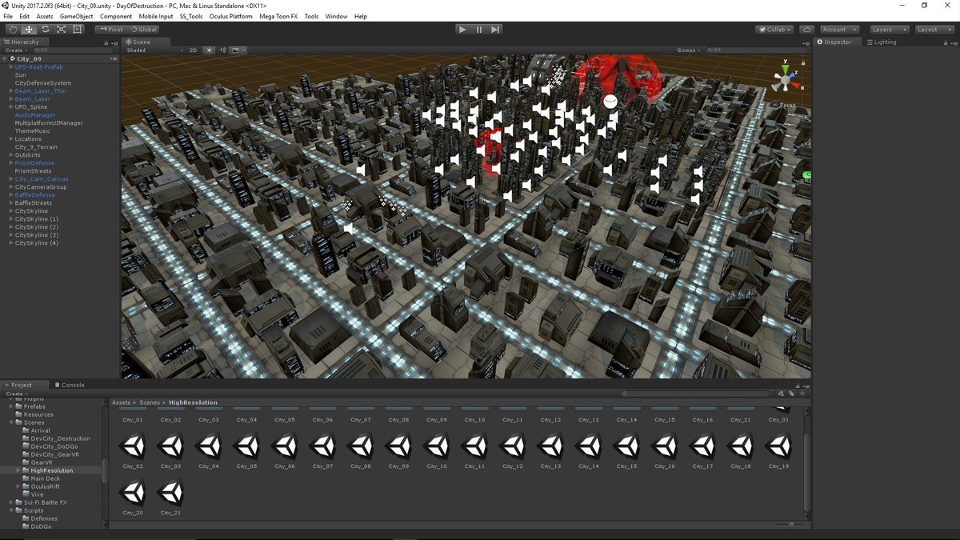The image size is (960, 540).
Task: Select the Rect Transform tool
Action: coord(77,30)
